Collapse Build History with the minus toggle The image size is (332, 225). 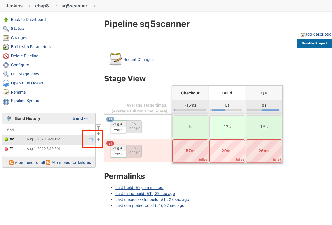[86, 119]
